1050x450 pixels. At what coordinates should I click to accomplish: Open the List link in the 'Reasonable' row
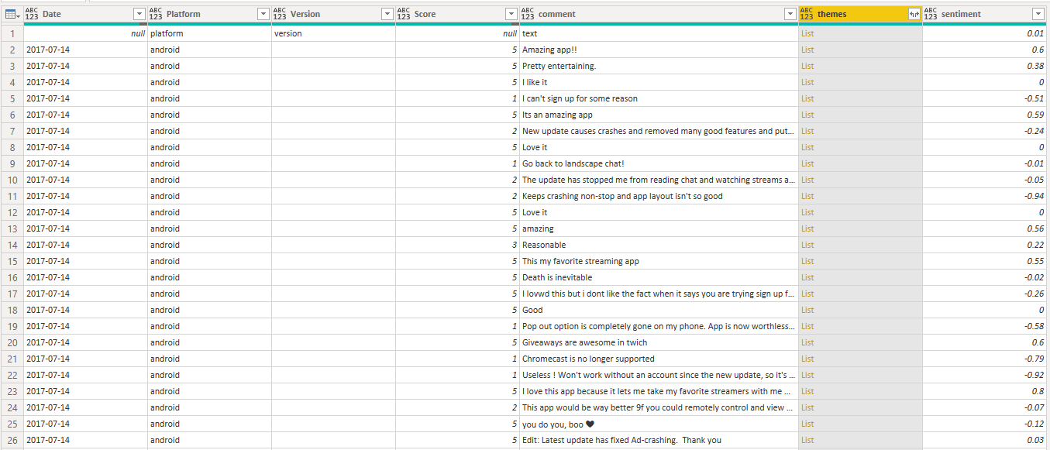tap(807, 245)
